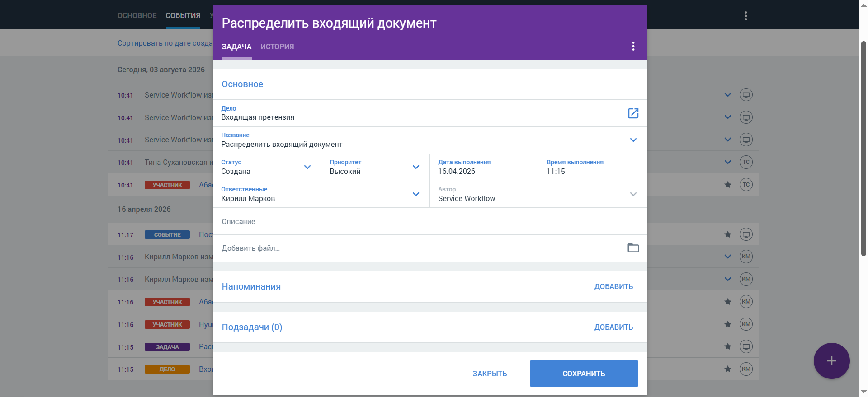The height and width of the screenshot is (397, 868).
Task: Click monitor icon on second 10:41 row
Action: (746, 117)
